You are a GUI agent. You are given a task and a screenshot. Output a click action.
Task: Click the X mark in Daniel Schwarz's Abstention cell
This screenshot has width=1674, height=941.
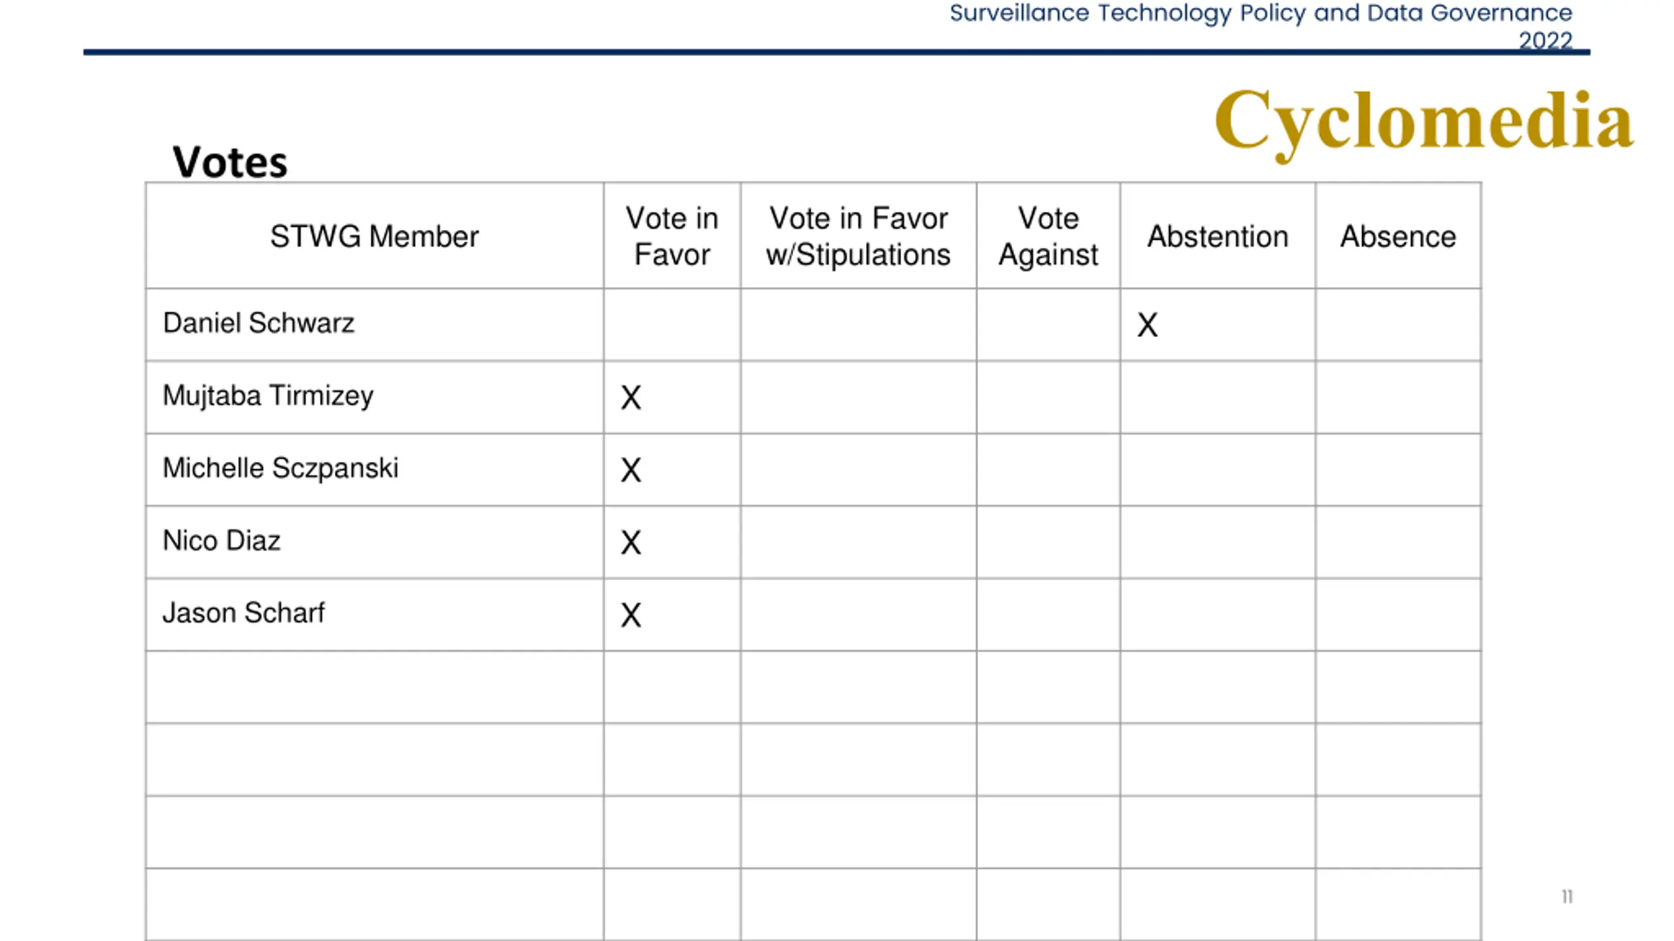[1147, 325]
